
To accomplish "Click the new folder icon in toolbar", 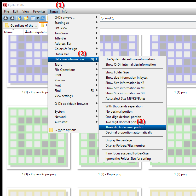I will pos(26,18).
